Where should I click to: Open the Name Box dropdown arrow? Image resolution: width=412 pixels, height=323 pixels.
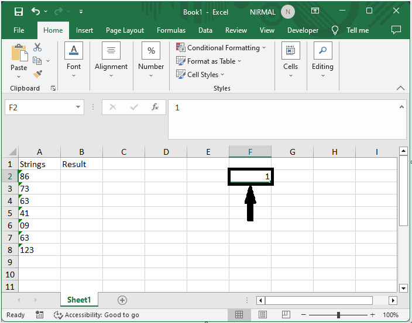click(78, 107)
